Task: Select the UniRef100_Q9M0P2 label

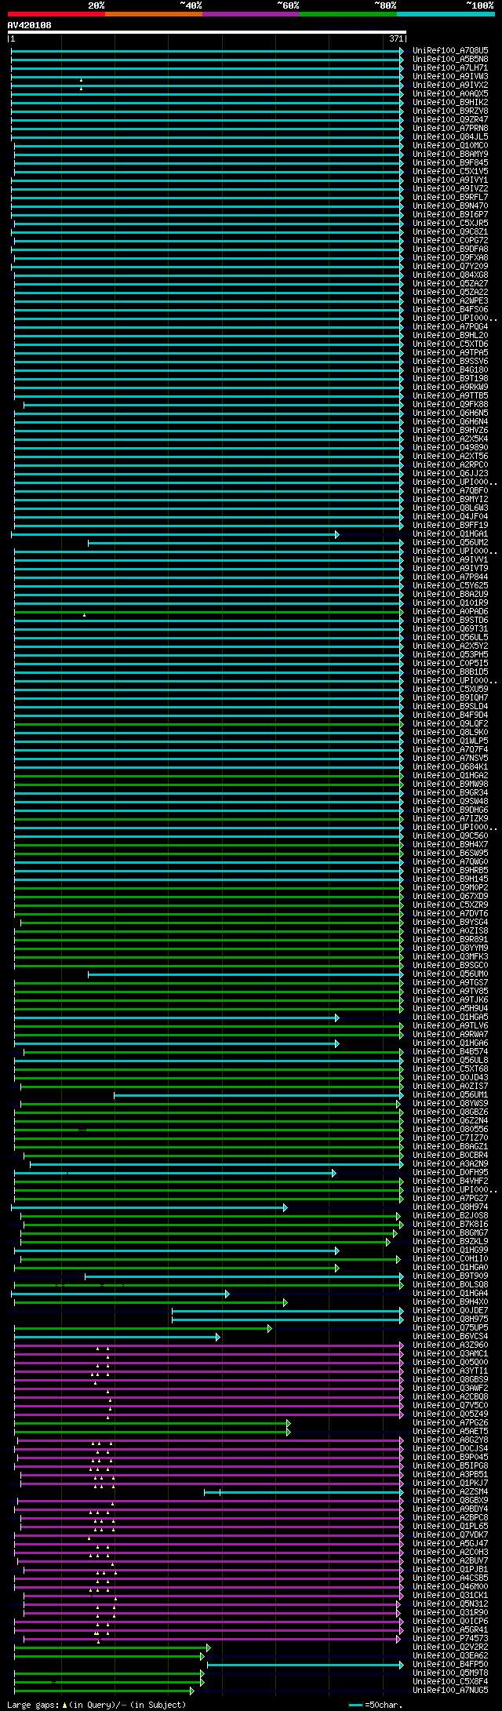Action: click(x=450, y=887)
